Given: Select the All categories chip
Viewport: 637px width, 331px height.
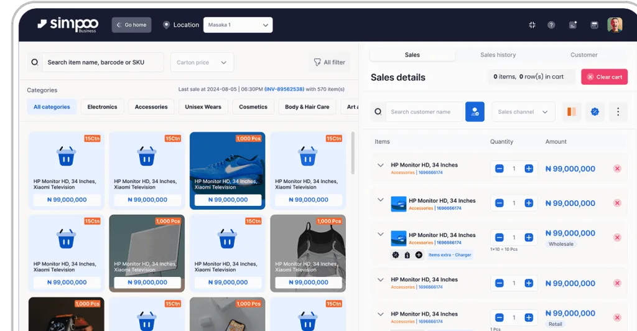Looking at the screenshot, I should (52, 107).
